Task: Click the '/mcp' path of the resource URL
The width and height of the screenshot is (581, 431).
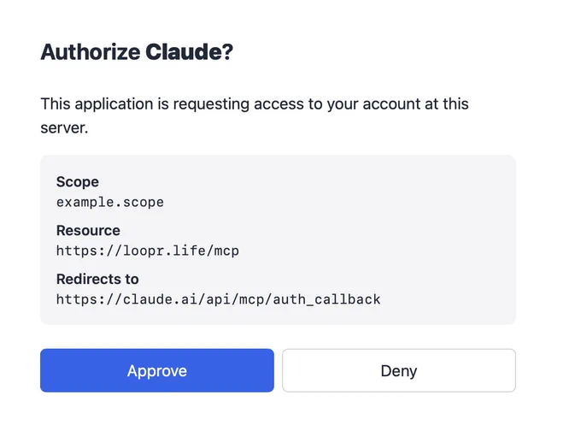Action: (222, 251)
